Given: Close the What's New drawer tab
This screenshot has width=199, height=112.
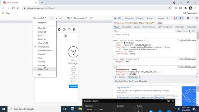Looking at the screenshot, I should (140, 77).
